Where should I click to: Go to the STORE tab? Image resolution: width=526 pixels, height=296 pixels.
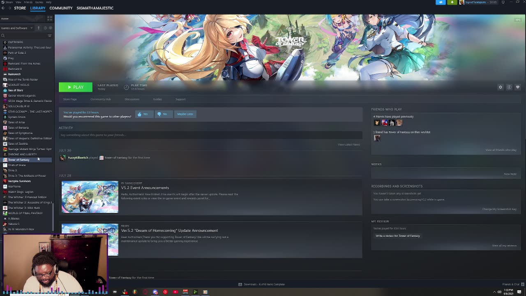pos(20,8)
